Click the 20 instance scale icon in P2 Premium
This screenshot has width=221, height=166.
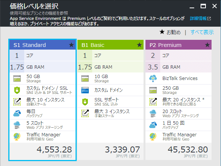tap(153, 102)
